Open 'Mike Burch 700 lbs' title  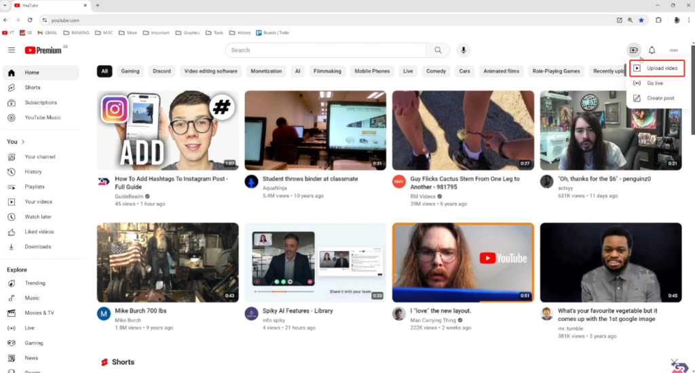coord(140,311)
